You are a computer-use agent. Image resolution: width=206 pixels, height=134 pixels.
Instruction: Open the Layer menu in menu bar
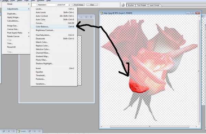[x=12, y=1]
